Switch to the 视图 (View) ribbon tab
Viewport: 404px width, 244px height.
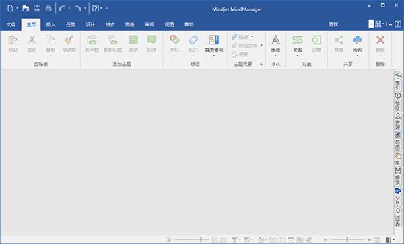[x=169, y=24]
